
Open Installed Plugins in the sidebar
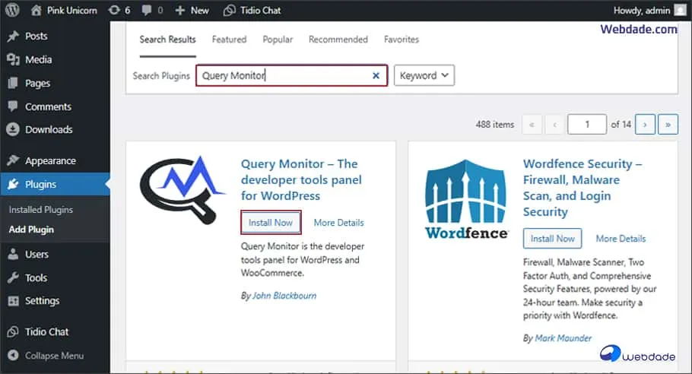(x=41, y=210)
